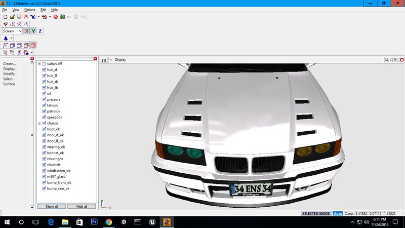Open the File menu
This screenshot has width=405, height=228.
click(x=5, y=10)
